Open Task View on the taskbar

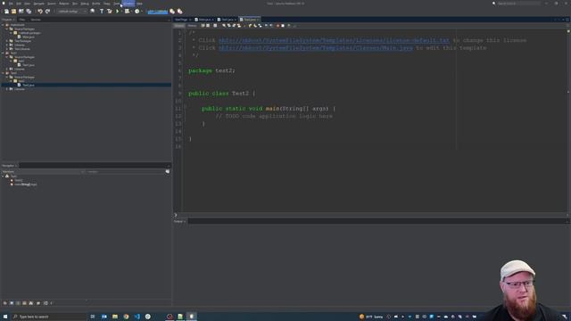tap(93, 317)
